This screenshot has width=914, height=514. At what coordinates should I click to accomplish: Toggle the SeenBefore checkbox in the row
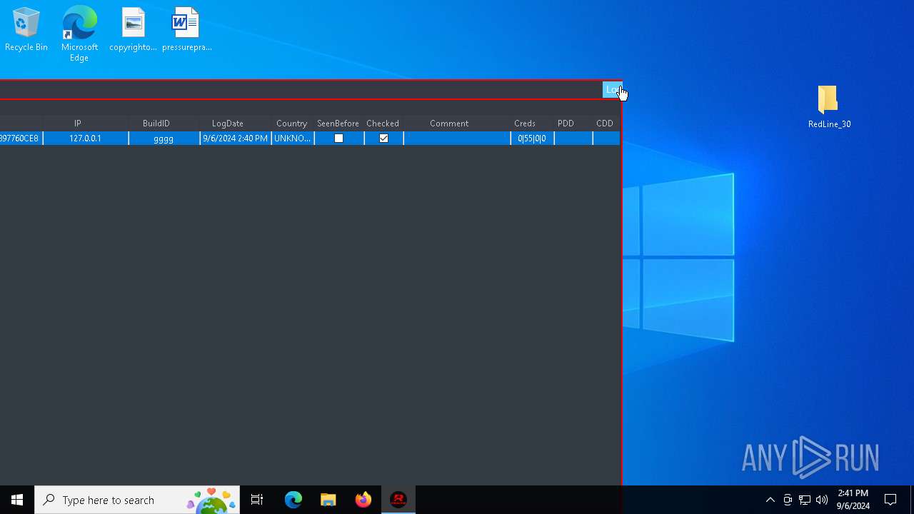(339, 138)
